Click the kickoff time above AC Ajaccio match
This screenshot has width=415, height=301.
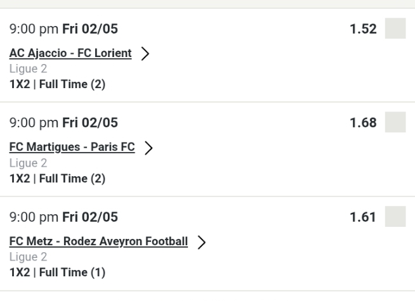pyautogui.click(x=63, y=29)
